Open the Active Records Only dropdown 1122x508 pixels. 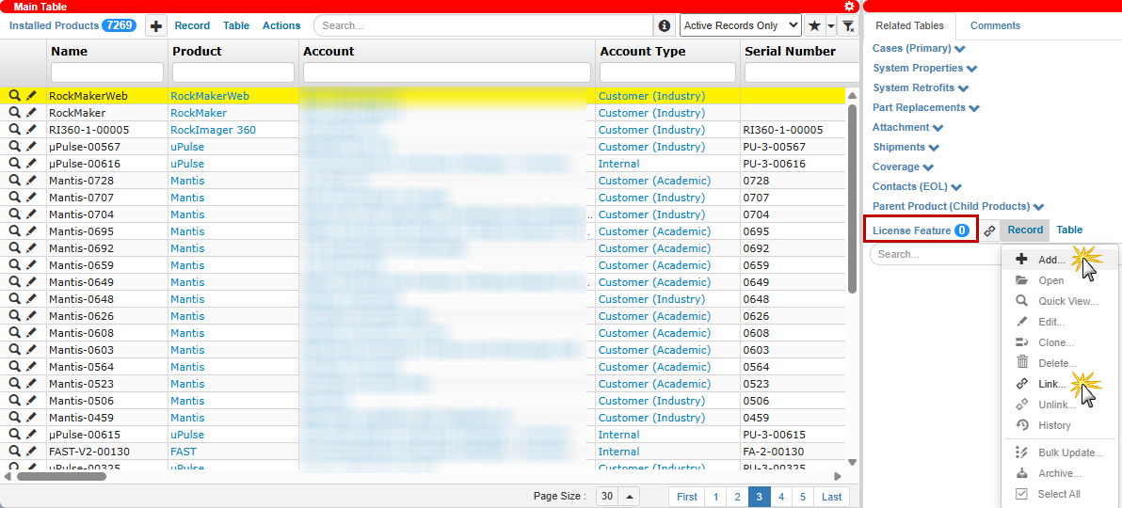click(740, 25)
